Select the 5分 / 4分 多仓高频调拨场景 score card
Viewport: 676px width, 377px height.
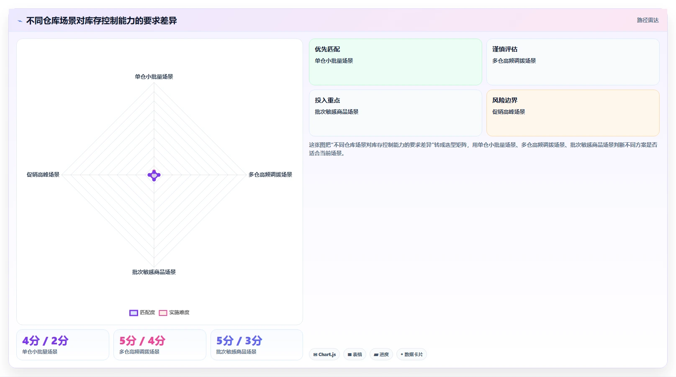(x=160, y=345)
